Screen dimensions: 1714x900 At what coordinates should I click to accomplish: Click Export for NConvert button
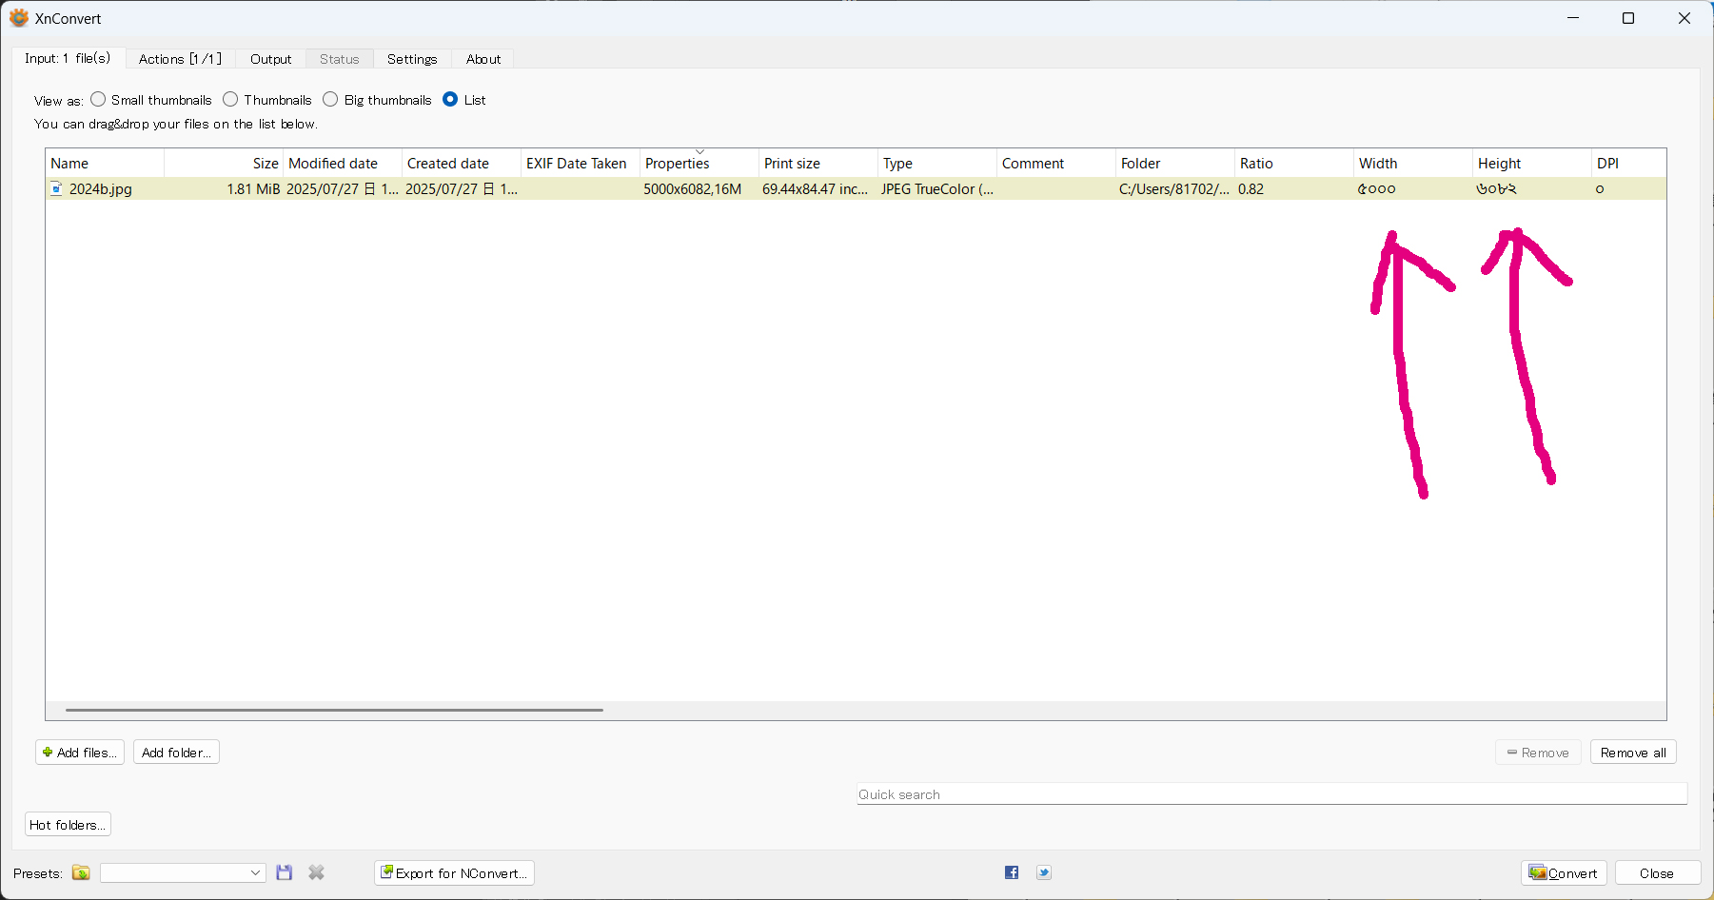[454, 872]
